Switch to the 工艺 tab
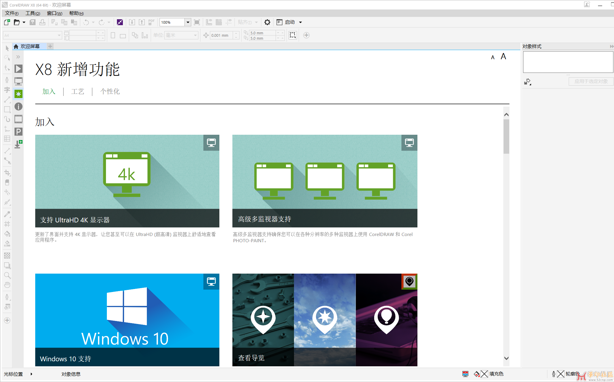Viewport: 614px width, 382px height. (78, 92)
